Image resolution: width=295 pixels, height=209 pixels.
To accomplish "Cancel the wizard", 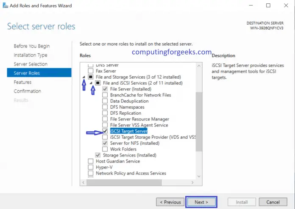I will pos(273,202).
